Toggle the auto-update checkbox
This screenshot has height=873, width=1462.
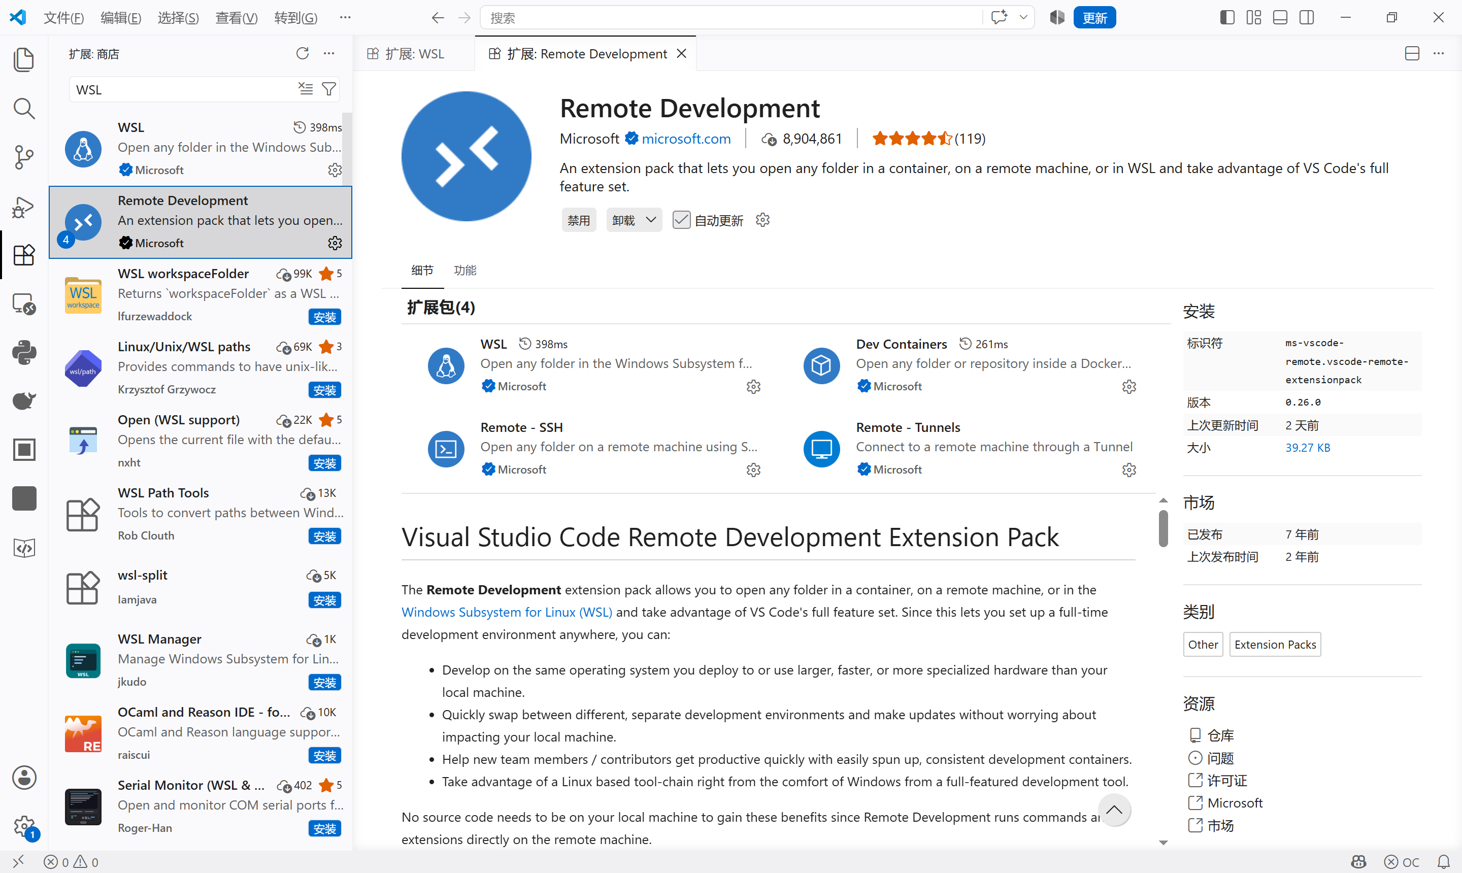tap(681, 220)
